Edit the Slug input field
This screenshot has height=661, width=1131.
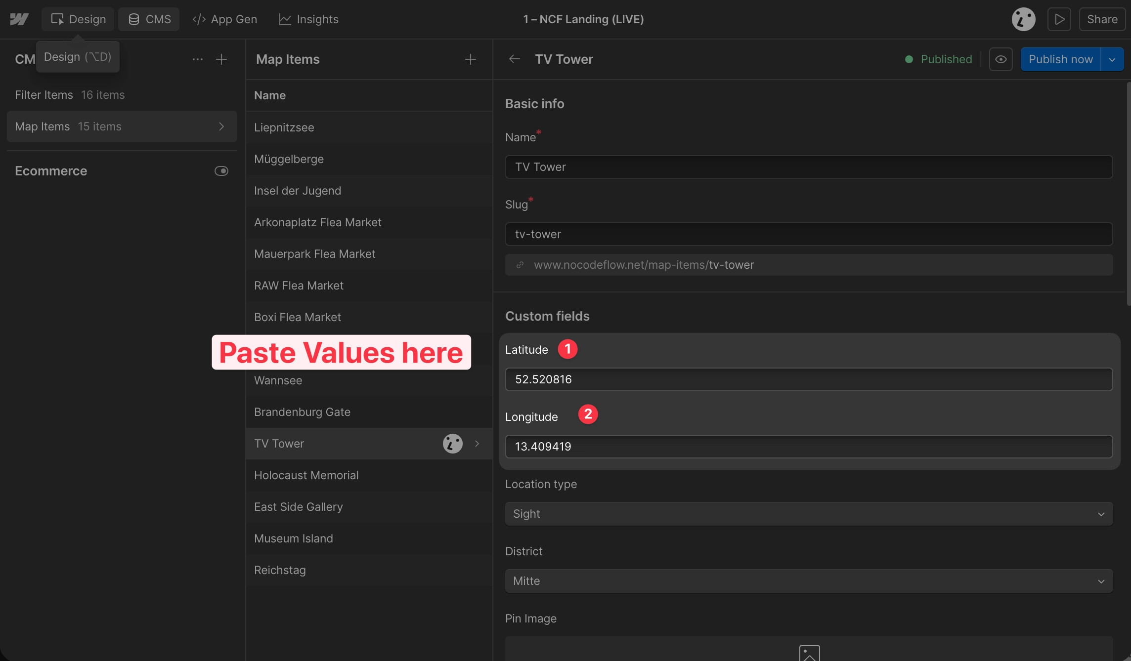pos(809,234)
